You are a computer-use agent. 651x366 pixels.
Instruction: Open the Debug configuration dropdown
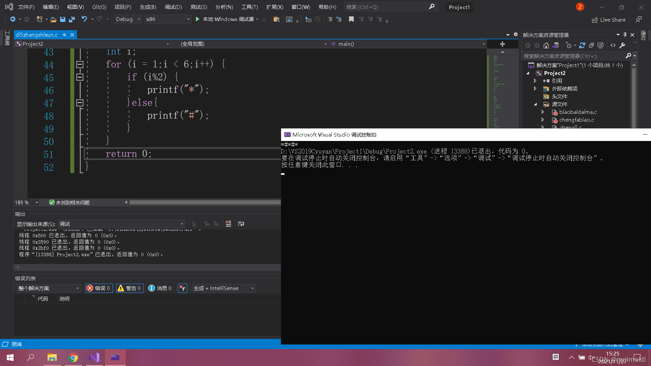(x=128, y=19)
